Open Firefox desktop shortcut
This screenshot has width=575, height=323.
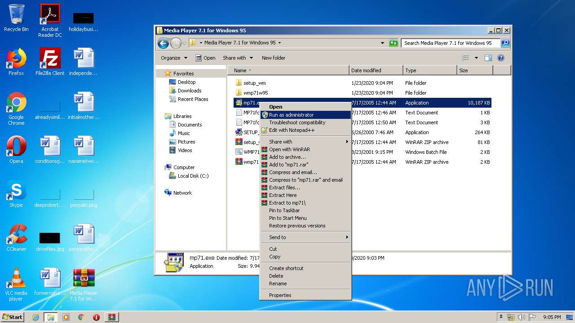(x=16, y=62)
